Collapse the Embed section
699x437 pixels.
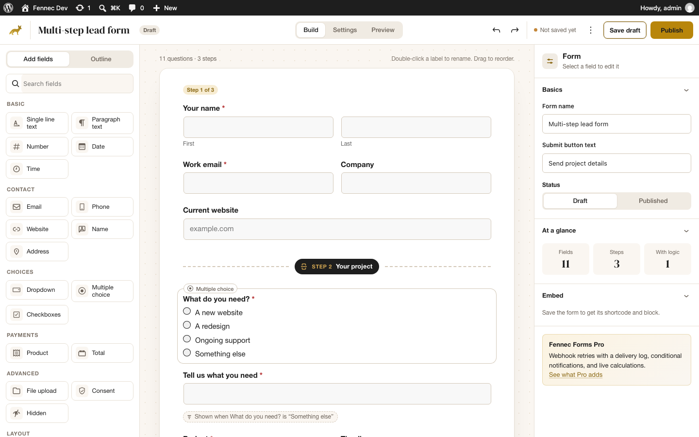click(x=686, y=296)
